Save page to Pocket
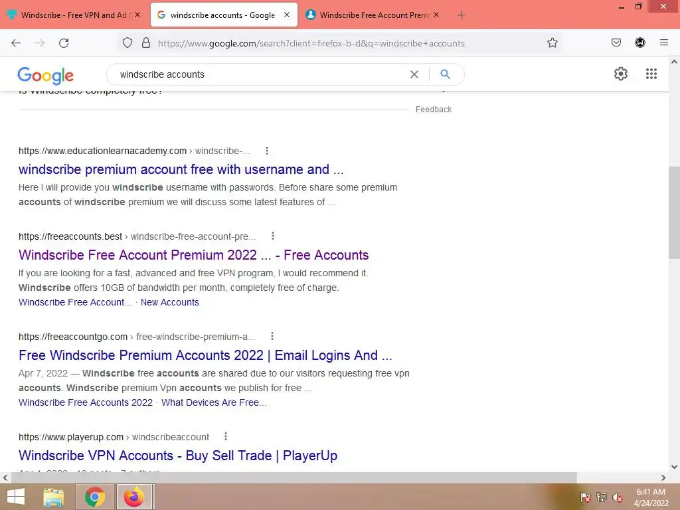680x510 pixels. pyautogui.click(x=616, y=42)
